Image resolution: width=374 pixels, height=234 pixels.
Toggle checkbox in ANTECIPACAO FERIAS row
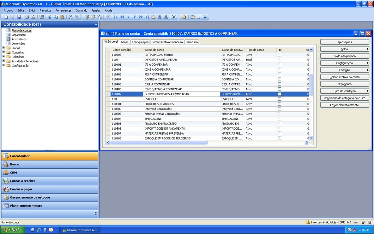[x=279, y=55]
